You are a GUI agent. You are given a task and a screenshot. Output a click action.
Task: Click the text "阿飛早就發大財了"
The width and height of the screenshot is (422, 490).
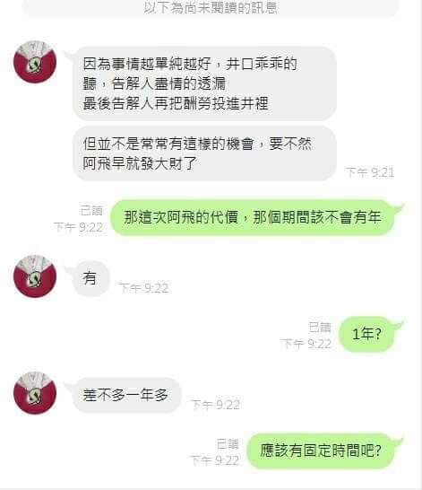(x=140, y=163)
